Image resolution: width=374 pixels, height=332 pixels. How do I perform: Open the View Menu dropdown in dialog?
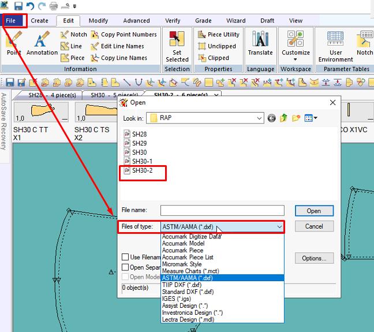[311, 118]
